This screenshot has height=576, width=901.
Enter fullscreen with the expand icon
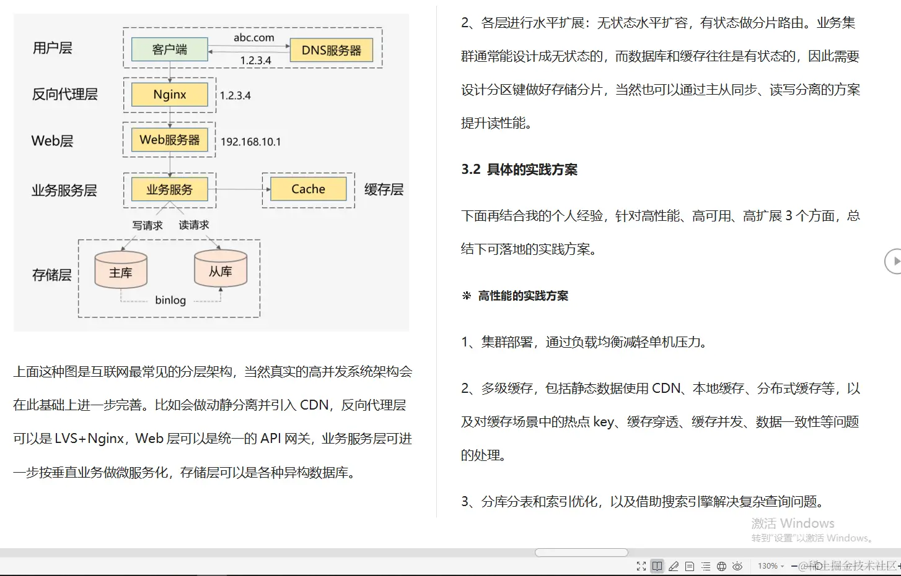[642, 566]
